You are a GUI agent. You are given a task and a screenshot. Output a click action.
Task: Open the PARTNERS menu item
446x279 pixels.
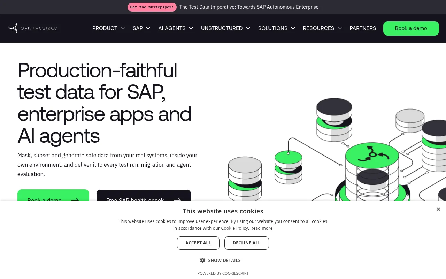click(363, 28)
